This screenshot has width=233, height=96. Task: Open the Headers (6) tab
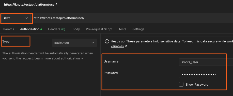coord(57,29)
